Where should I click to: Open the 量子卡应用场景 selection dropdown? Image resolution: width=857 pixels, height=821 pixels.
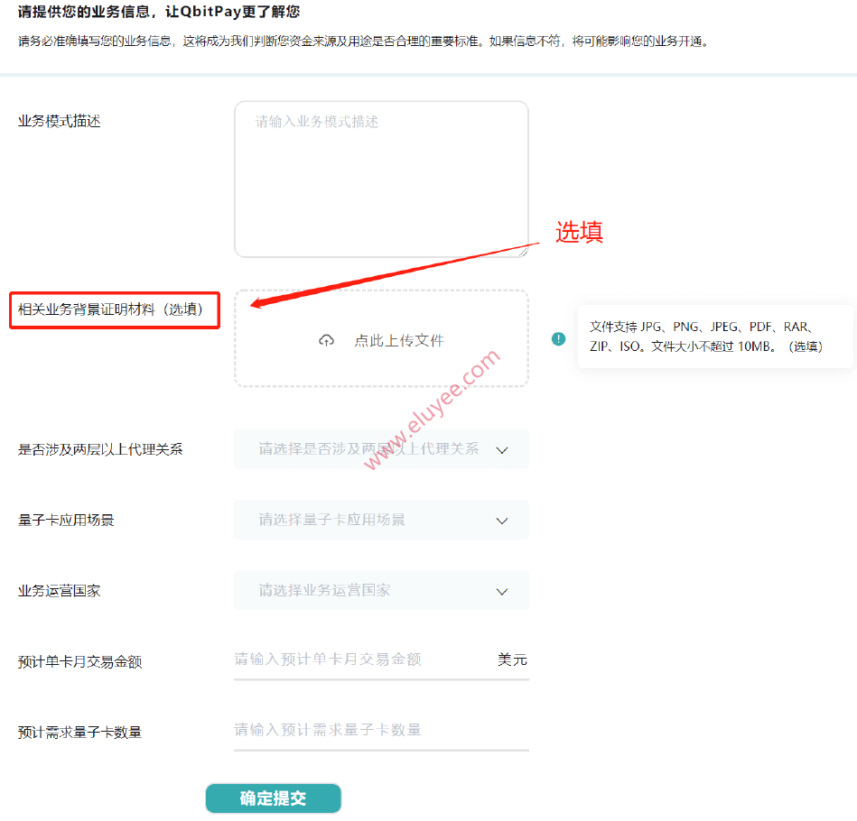click(x=379, y=520)
